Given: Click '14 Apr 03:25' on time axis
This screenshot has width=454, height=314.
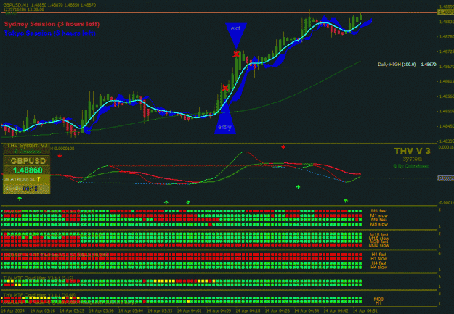Looking at the screenshot, I should [x=73, y=311].
